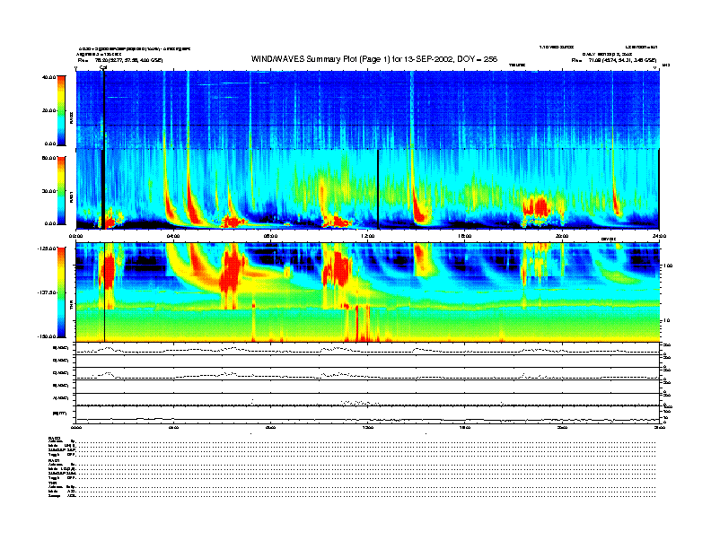711x549 pixels.
Task: Click the 04:00 tick label under RAD1 spectrogram
Action: point(173,236)
